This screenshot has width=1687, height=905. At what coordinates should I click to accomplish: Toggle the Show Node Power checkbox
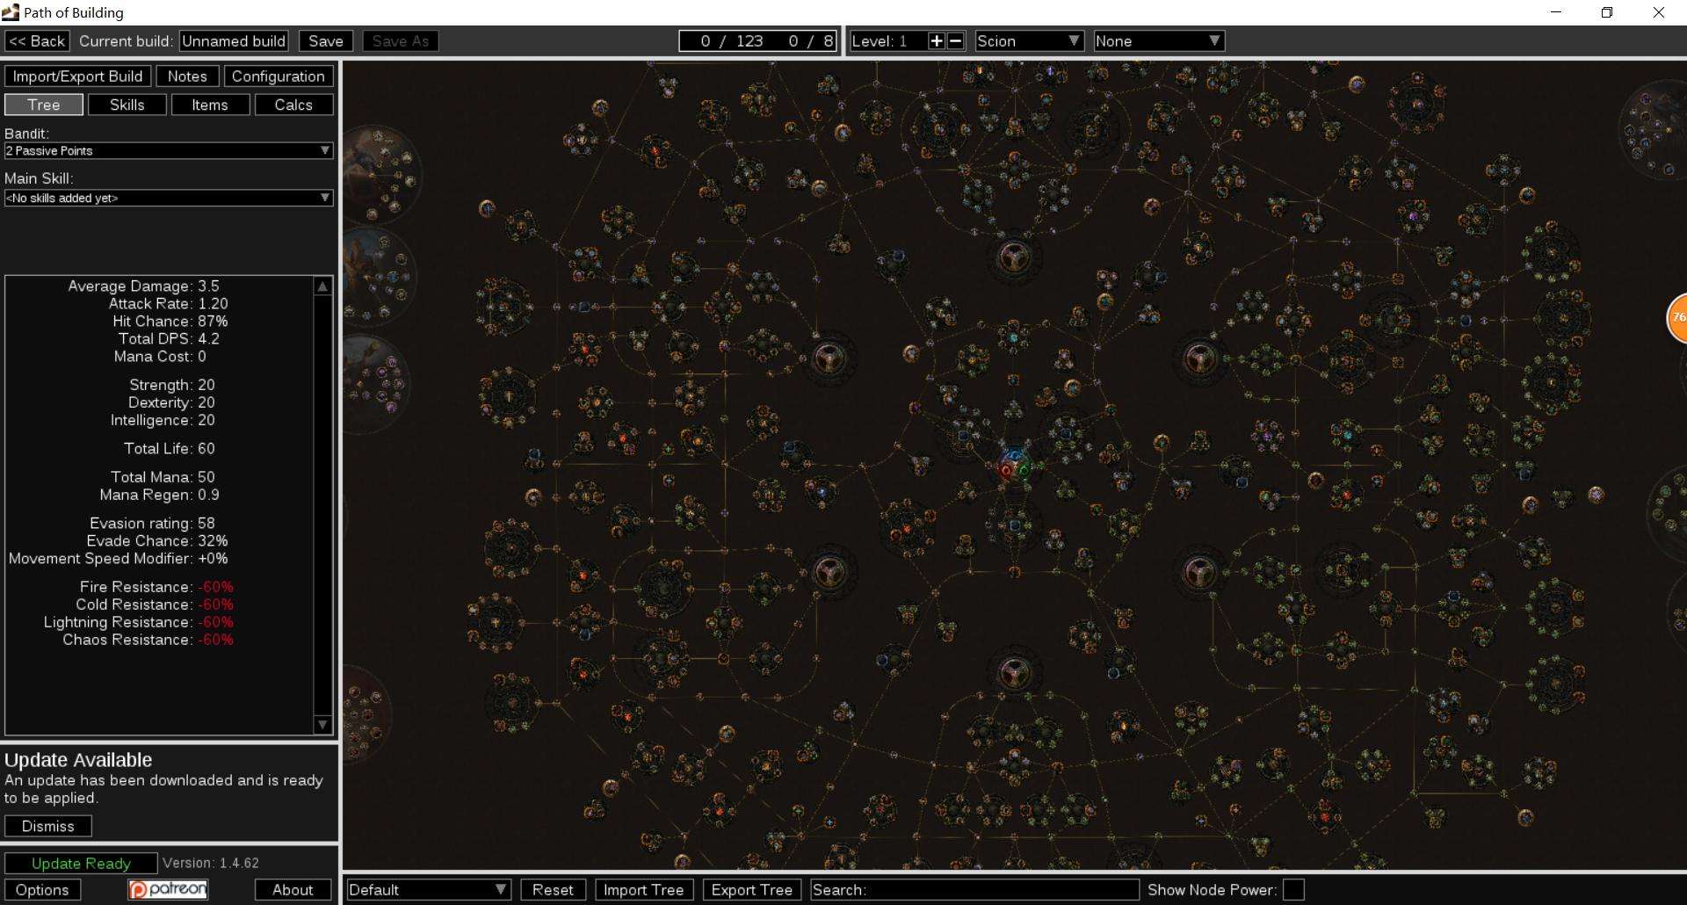(1293, 890)
